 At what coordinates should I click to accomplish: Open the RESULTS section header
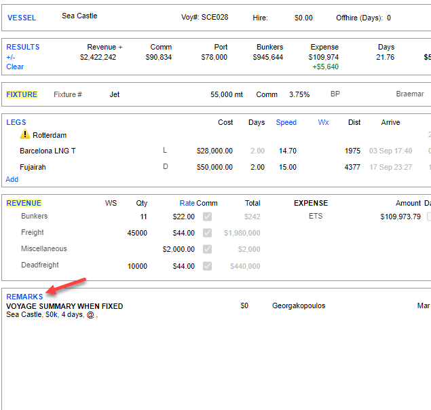pyautogui.click(x=23, y=47)
